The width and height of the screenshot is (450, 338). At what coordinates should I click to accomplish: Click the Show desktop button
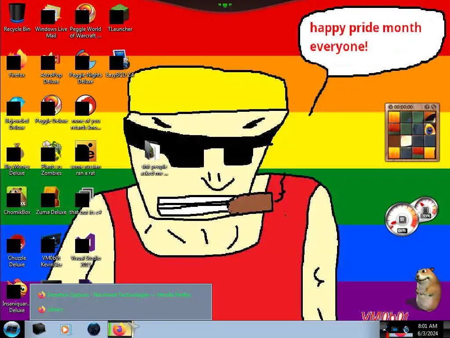coord(446,329)
